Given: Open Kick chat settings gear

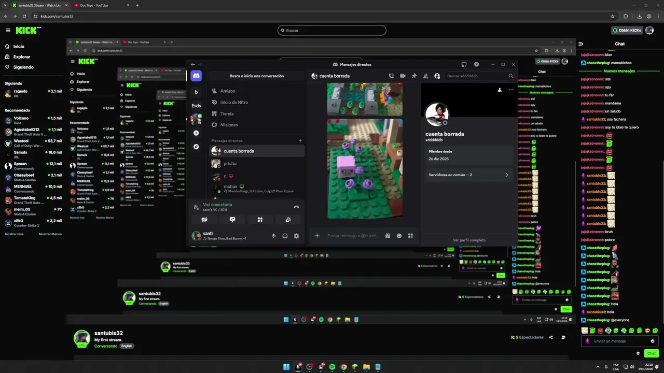Looking at the screenshot, I should click(x=638, y=353).
